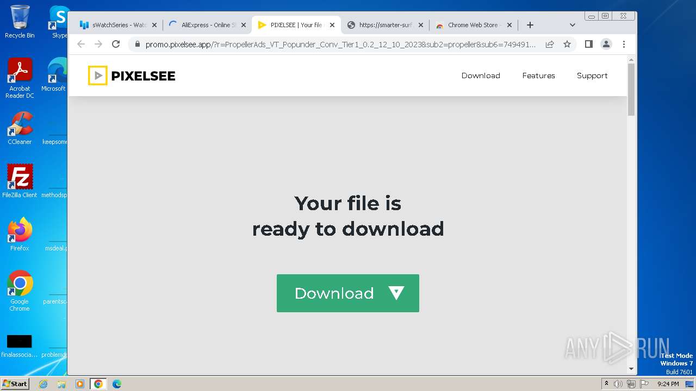Image resolution: width=696 pixels, height=391 pixels.
Task: Open Google Chrome desktop shortcut
Action: pyautogui.click(x=20, y=291)
